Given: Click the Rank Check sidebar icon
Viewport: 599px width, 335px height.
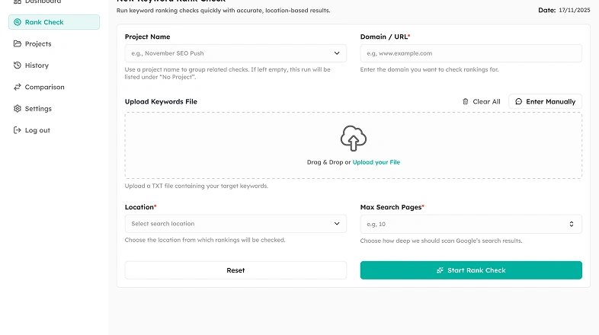Looking at the screenshot, I should click(x=18, y=22).
